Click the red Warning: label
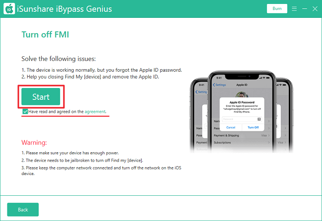 point(34,142)
